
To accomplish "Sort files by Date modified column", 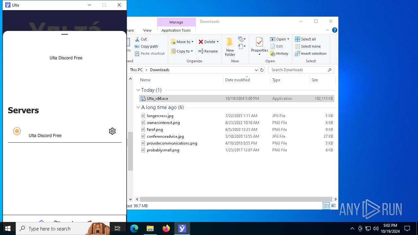I will click(237, 80).
